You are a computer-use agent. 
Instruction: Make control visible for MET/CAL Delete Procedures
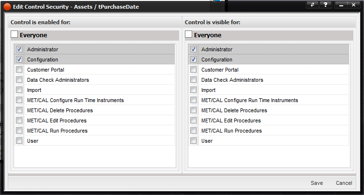[x=193, y=110]
